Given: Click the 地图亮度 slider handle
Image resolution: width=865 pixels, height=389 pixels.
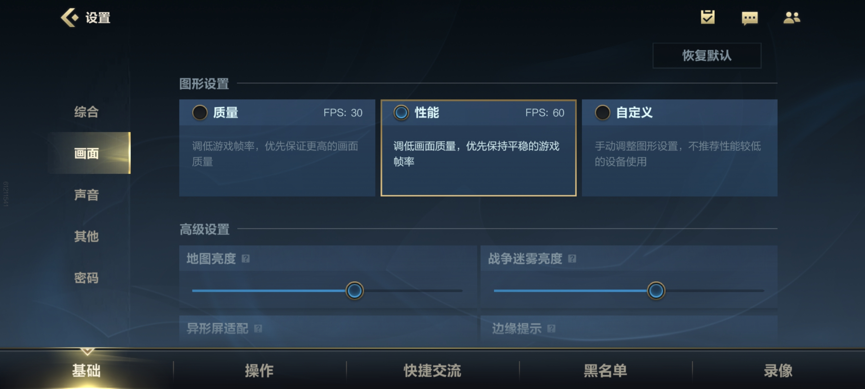Looking at the screenshot, I should pos(354,291).
